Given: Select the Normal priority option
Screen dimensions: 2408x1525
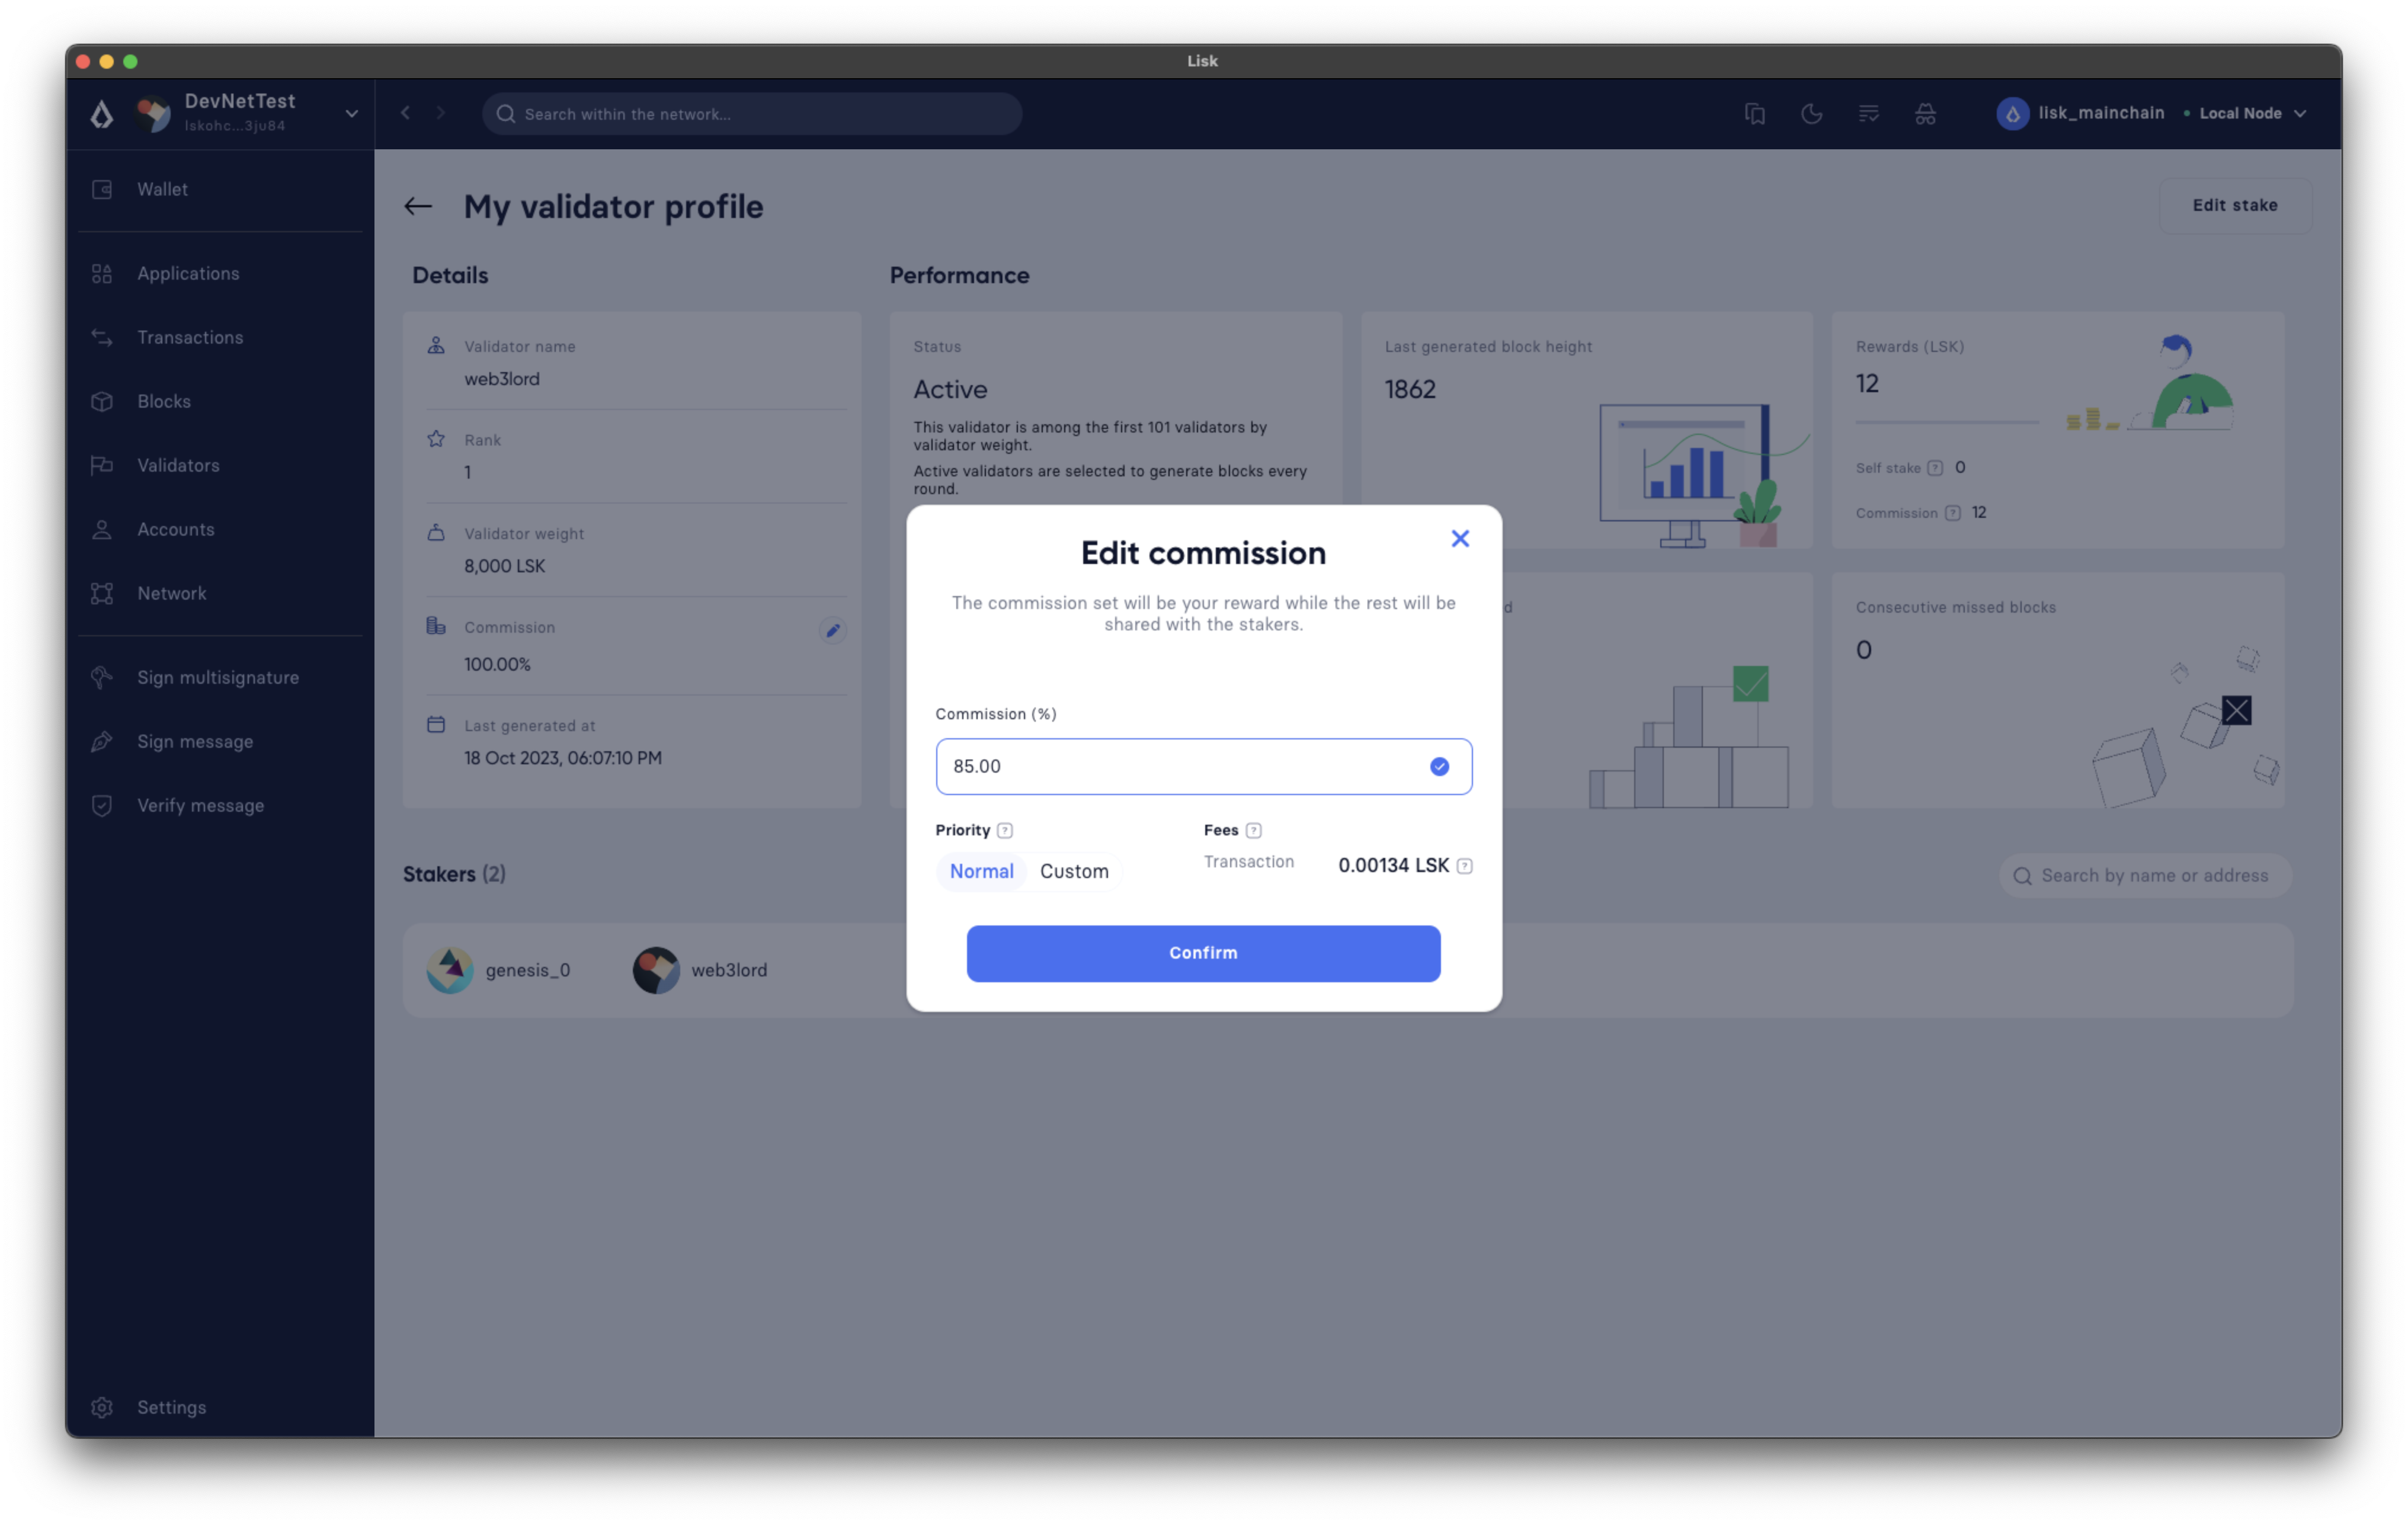Looking at the screenshot, I should pos(981,871).
